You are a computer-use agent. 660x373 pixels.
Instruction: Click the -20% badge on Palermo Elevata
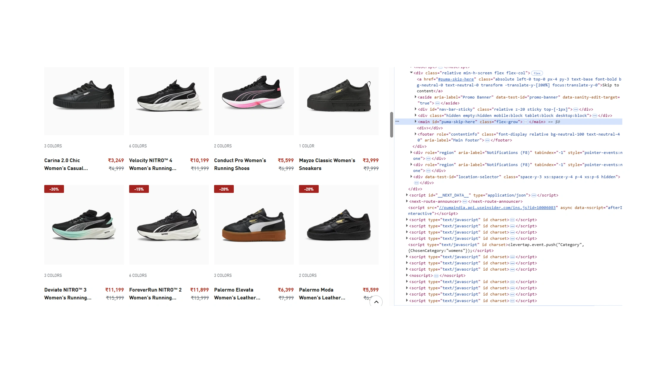click(x=224, y=189)
